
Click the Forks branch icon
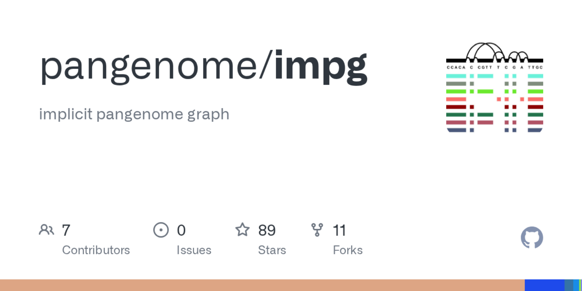(x=317, y=230)
